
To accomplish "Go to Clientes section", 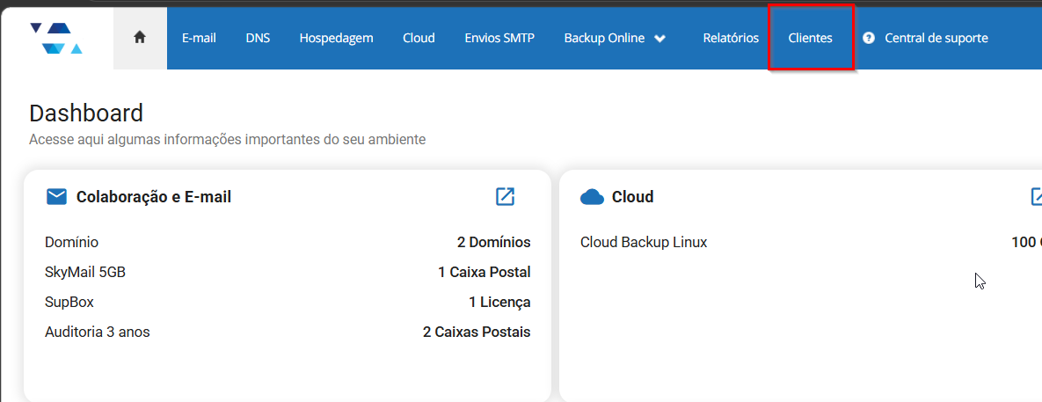I will [810, 38].
